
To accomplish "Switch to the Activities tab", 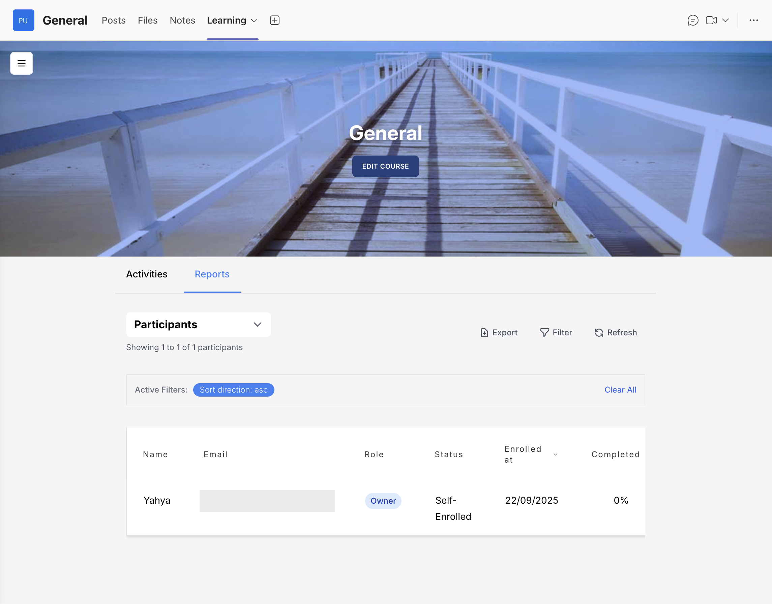I will click(147, 274).
